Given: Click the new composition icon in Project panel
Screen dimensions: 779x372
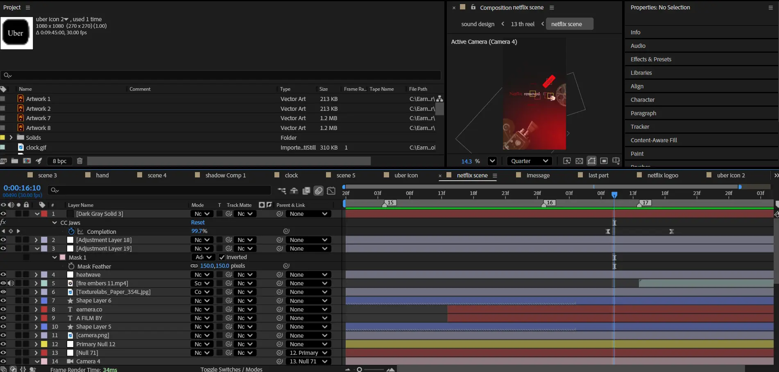Looking at the screenshot, I should pyautogui.click(x=27, y=161).
